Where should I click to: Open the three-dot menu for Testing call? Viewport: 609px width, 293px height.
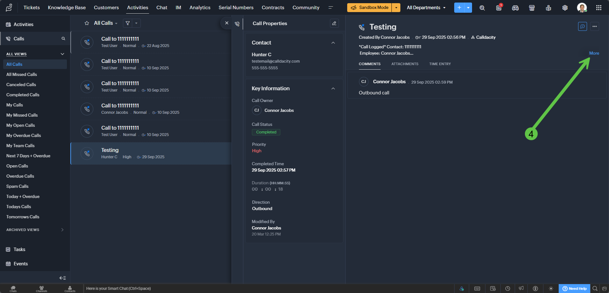(x=595, y=26)
